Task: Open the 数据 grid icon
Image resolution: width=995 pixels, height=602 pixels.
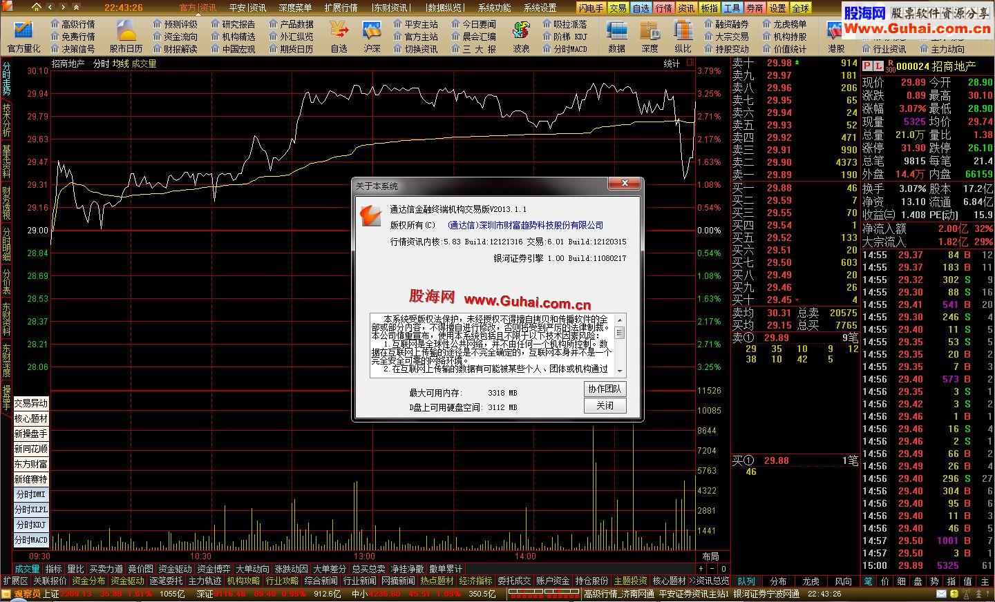Action: tap(616, 36)
